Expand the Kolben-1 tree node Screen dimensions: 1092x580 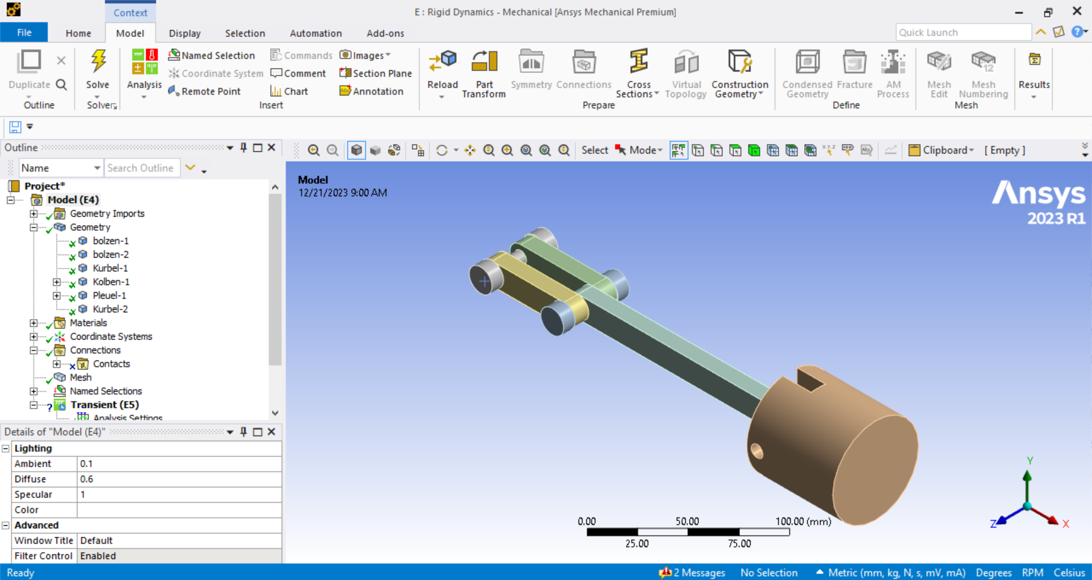(x=56, y=282)
